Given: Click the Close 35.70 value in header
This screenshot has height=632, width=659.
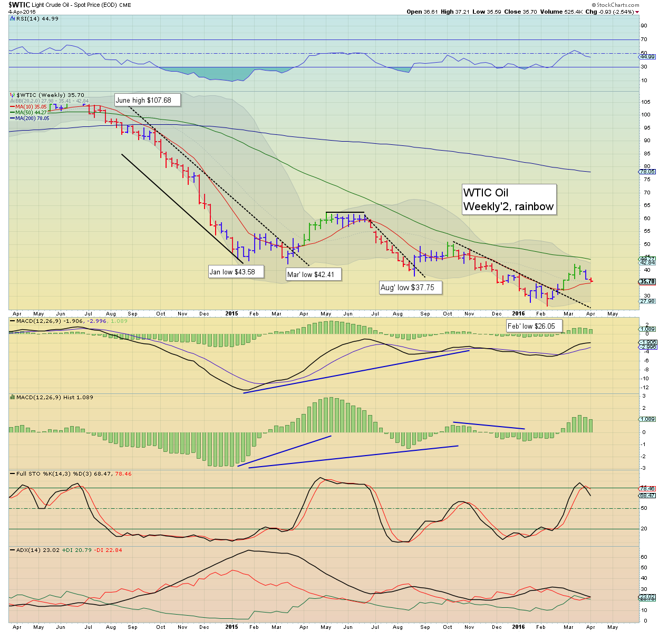Looking at the screenshot, I should click(x=520, y=12).
